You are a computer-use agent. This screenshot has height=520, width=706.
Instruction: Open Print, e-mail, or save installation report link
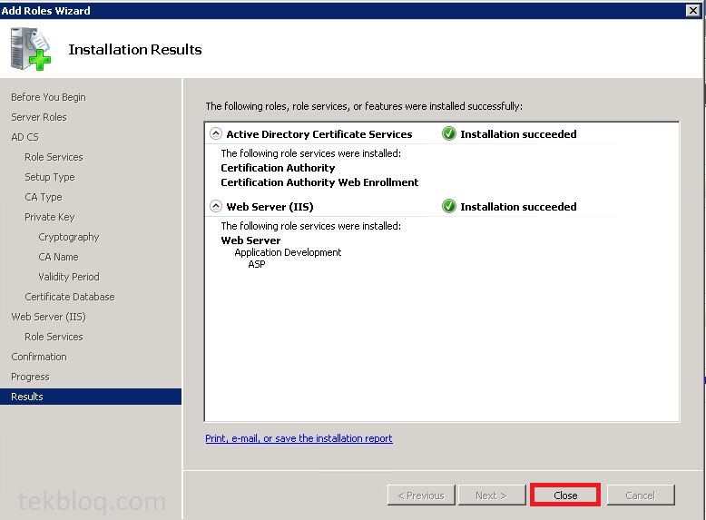point(299,438)
